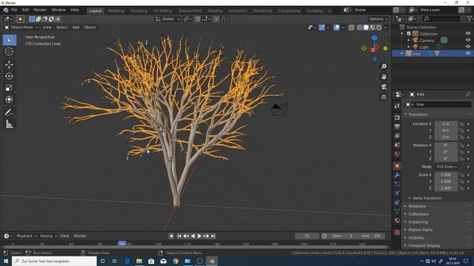Activate the Scale tool
Screen dimensions: 474x266
pos(10,88)
